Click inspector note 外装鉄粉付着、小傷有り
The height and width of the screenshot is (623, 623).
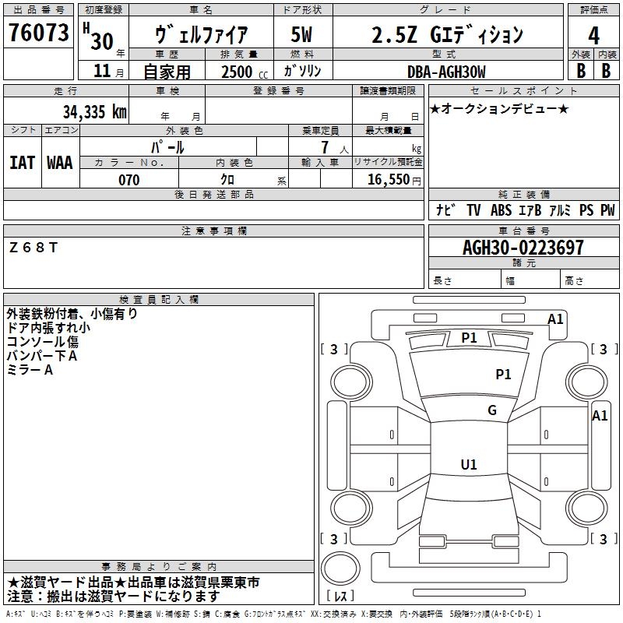[x=72, y=314]
